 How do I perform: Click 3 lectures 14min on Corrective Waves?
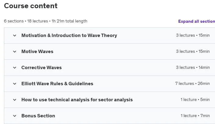193,67
